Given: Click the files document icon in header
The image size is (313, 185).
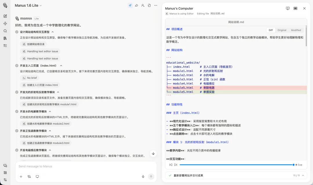Looking at the screenshot, I should 149,5.
